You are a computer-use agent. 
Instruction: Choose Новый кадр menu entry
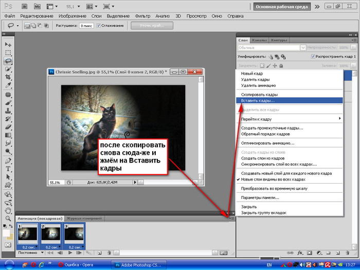(290, 74)
